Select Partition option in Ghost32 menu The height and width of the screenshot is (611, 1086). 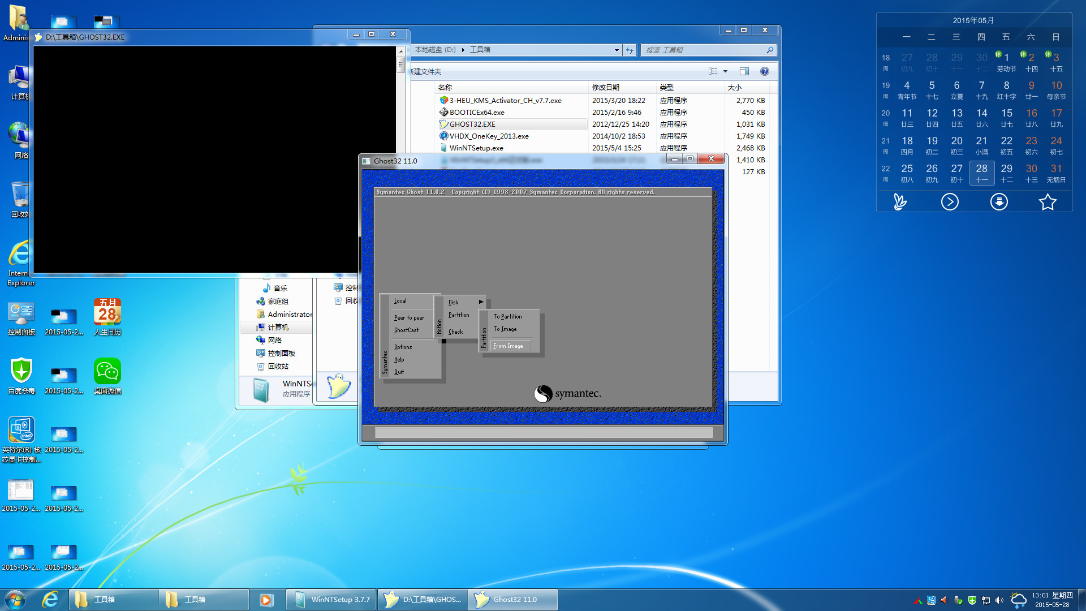pyautogui.click(x=459, y=315)
